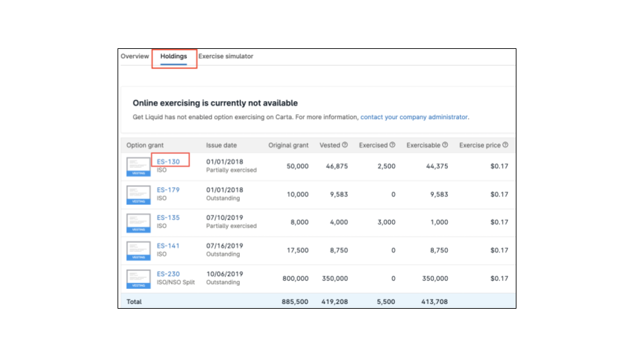Image resolution: width=634 pixels, height=357 pixels.
Task: Click the ES-130 certificate thumbnail
Action: 138,167
